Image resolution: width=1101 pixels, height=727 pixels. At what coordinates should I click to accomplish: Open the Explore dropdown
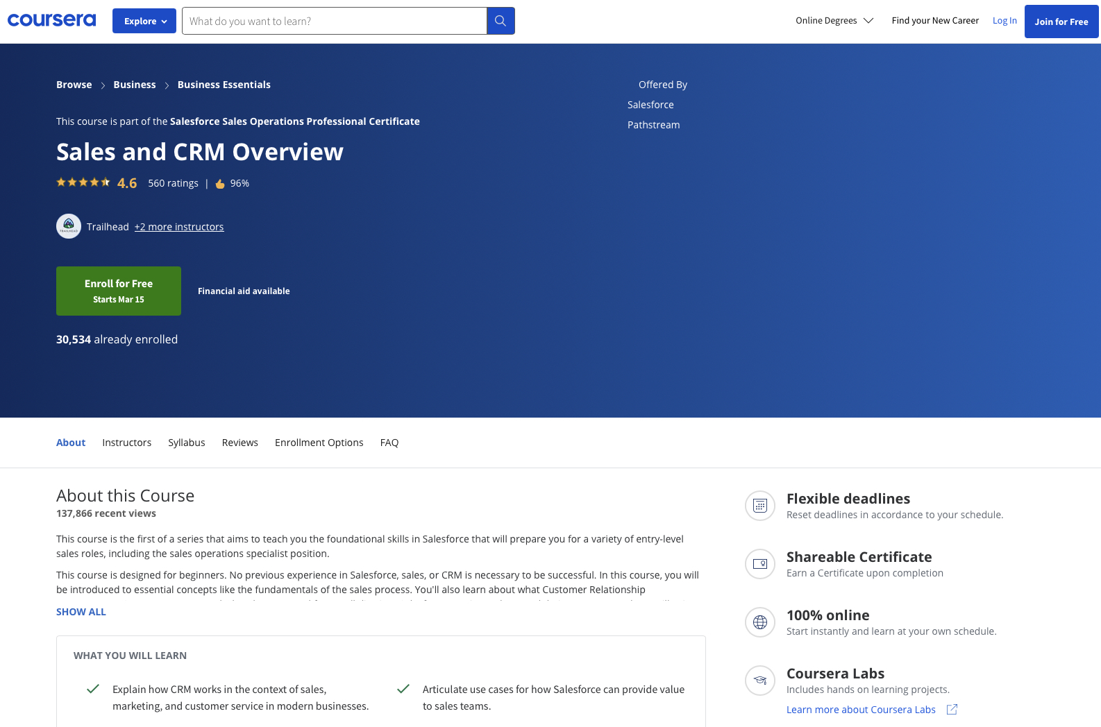pos(144,21)
